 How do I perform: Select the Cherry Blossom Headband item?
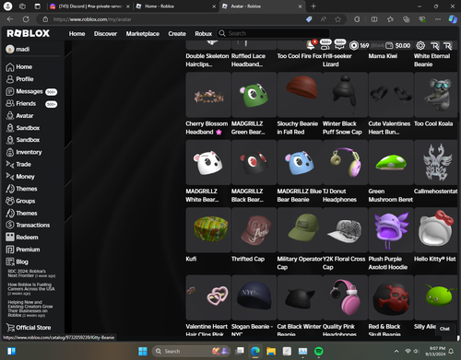tap(208, 95)
